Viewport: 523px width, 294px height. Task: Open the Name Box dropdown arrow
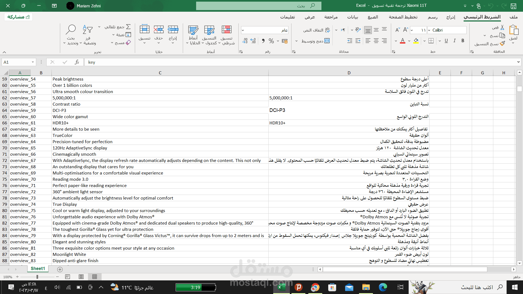33,62
